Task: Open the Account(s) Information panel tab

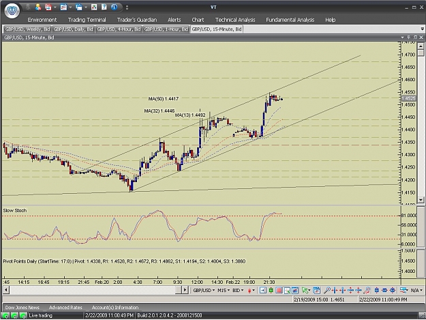Action: point(115,308)
